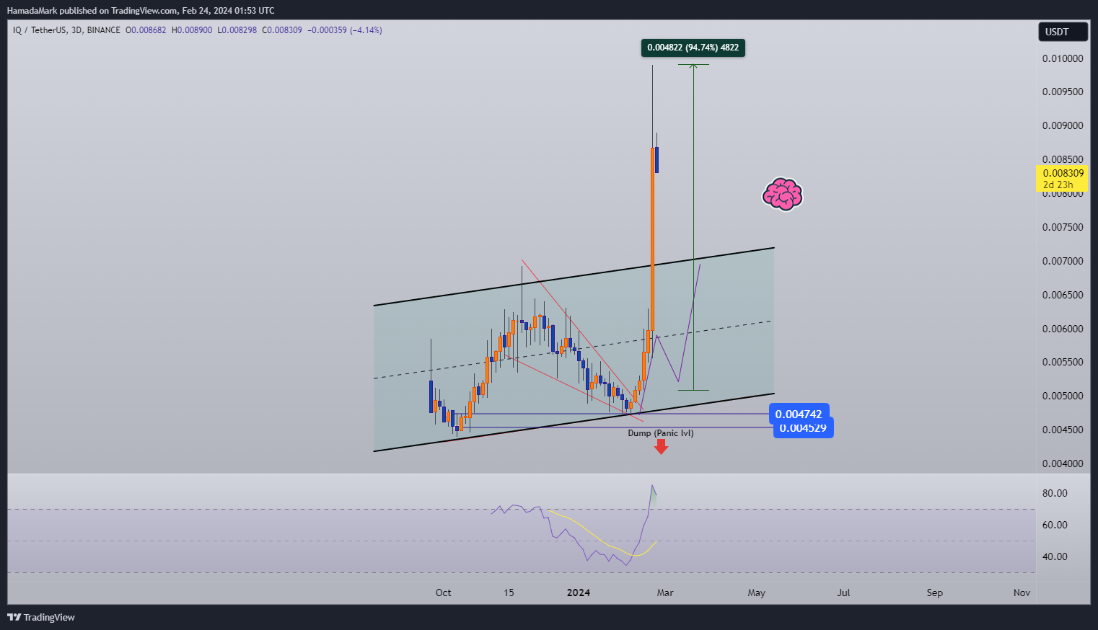Click the pink brain idea icon
Screen dimensions: 1098x630
click(x=783, y=195)
